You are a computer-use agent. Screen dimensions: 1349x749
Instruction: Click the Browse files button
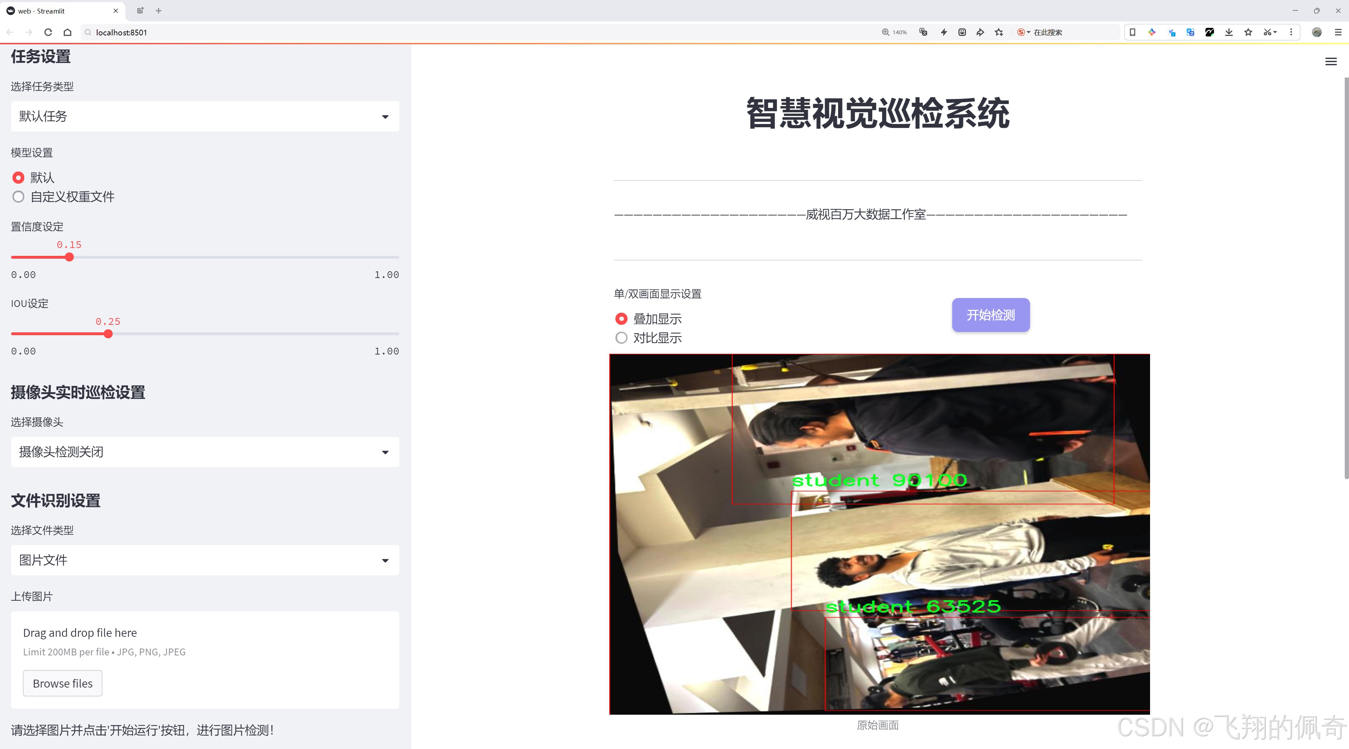[x=62, y=684]
